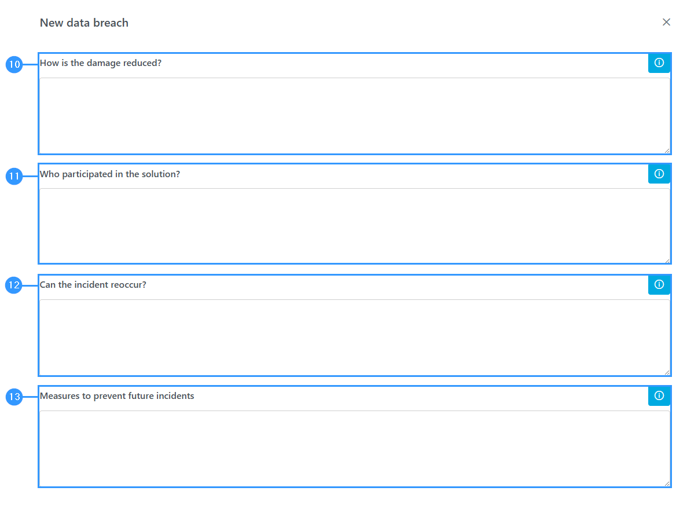Click resize handle of incident reoccur text area
The width and height of the screenshot is (698, 513).
[667, 372]
